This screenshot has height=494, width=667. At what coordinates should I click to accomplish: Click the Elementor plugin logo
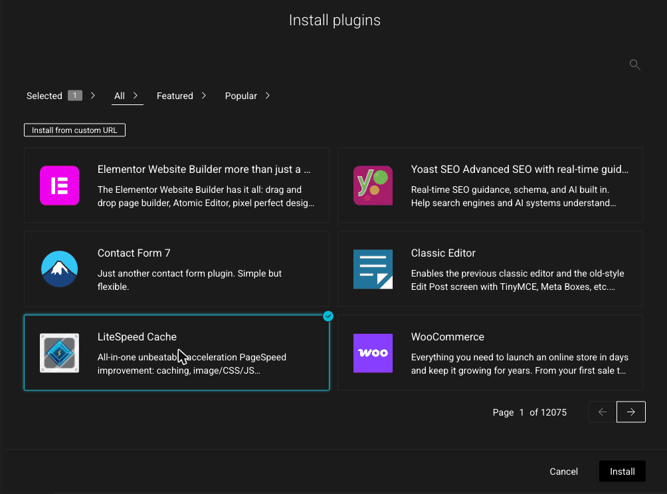point(60,185)
